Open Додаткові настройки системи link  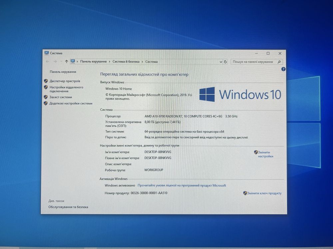(x=71, y=104)
